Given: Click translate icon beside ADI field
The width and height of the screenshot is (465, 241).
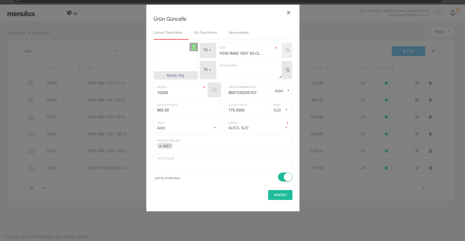Looking at the screenshot, I should (x=287, y=50).
